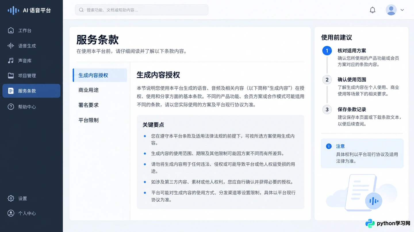
Task: Click the 个人中心 user icon
Action: tap(11, 213)
